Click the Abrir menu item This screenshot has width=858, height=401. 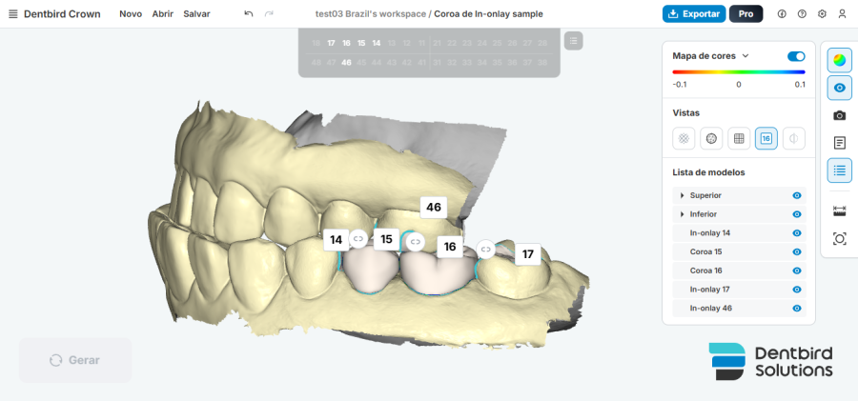point(162,14)
